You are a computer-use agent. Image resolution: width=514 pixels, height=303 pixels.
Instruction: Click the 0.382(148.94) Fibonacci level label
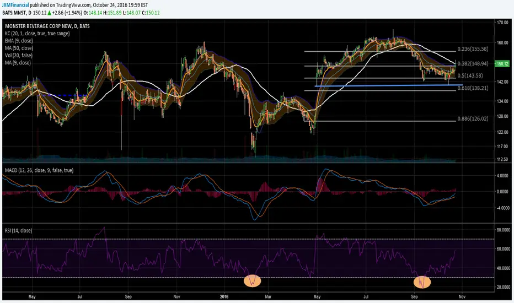pos(473,63)
